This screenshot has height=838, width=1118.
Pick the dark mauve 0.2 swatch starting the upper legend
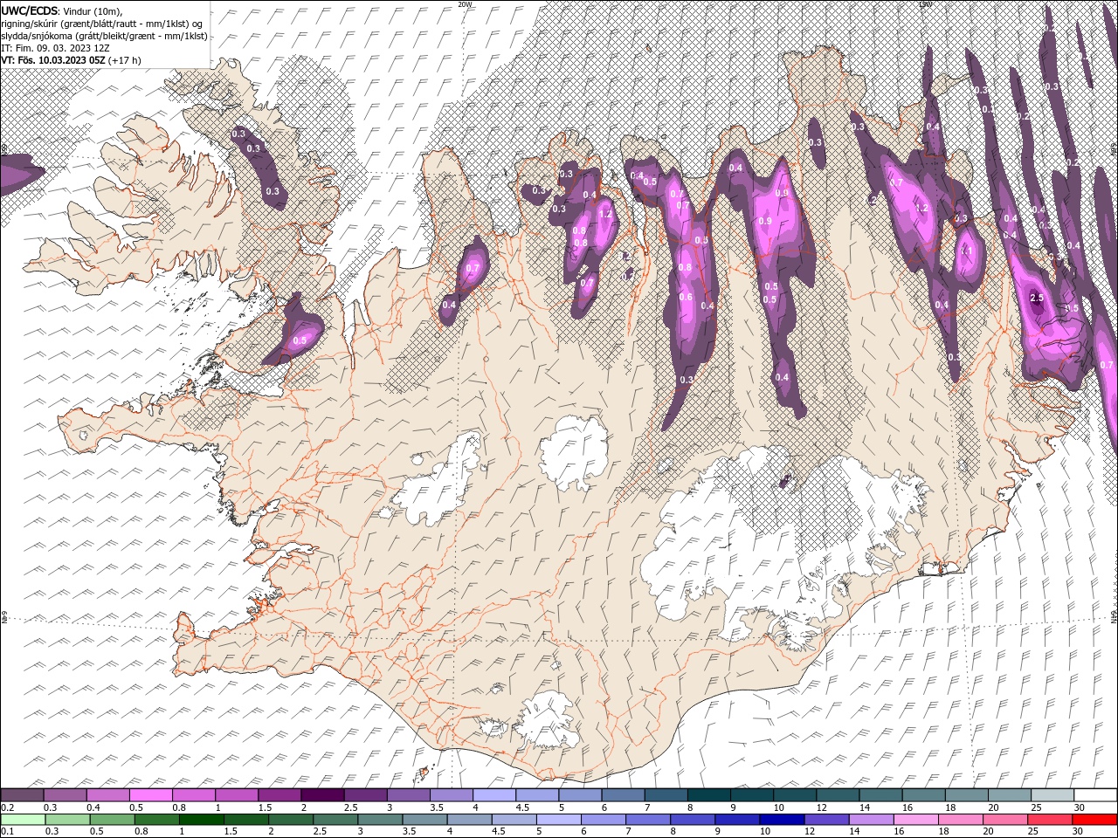[x=22, y=795]
